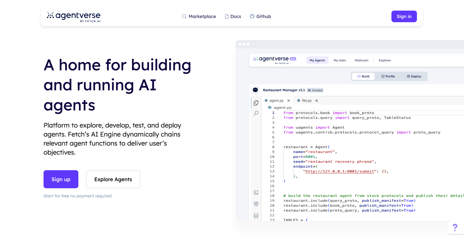Image resolution: width=464 pixels, height=247 pixels.
Task: Click the Hosted status badge
Action: (315, 90)
